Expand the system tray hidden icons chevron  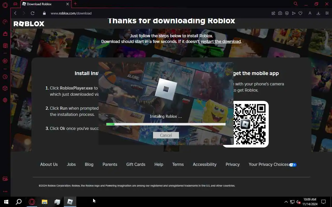[x=286, y=202]
